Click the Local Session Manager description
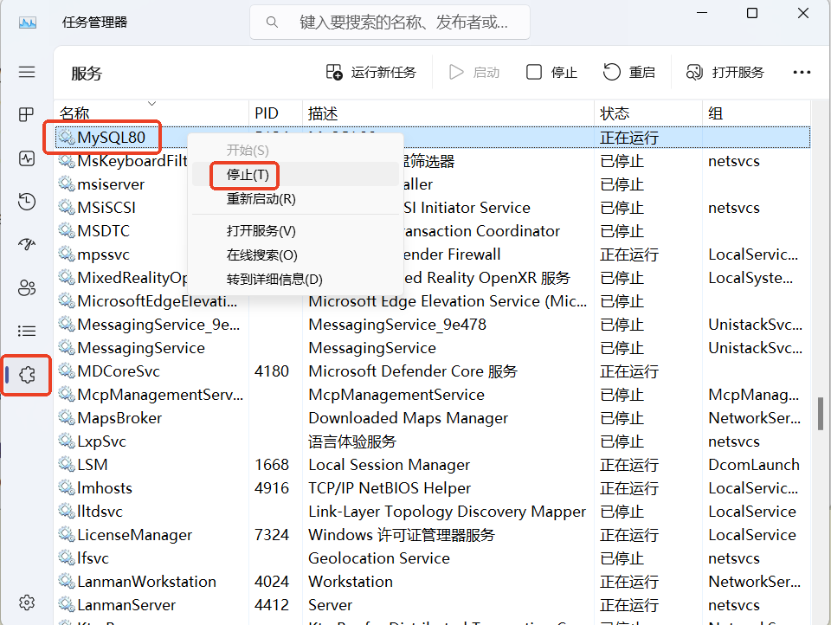The image size is (831, 625). click(x=389, y=464)
